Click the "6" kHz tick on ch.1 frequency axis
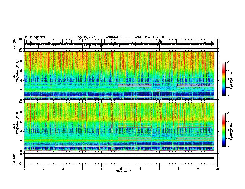The image size is (245, 189). click(x=22, y=71)
